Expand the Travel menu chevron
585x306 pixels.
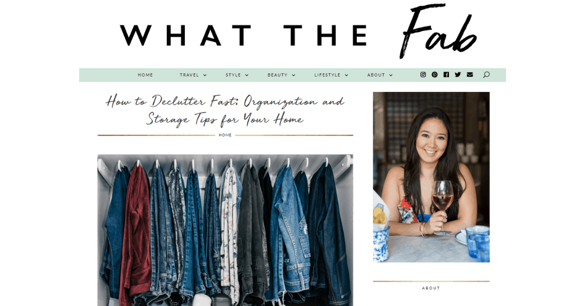point(205,75)
